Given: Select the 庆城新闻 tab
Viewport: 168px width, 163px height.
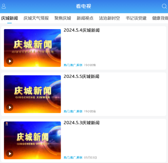Looking at the screenshot, I should (10, 18).
